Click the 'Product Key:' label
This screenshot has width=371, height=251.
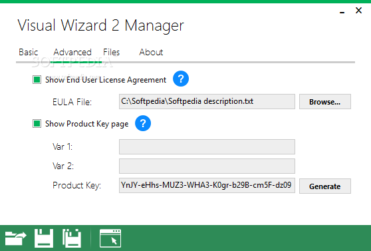coord(76,185)
